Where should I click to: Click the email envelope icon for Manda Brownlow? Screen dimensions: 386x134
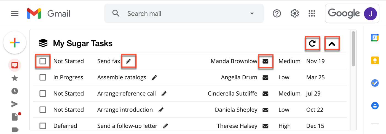pos(265,61)
